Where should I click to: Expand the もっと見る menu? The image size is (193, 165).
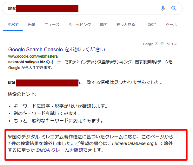[126, 25]
